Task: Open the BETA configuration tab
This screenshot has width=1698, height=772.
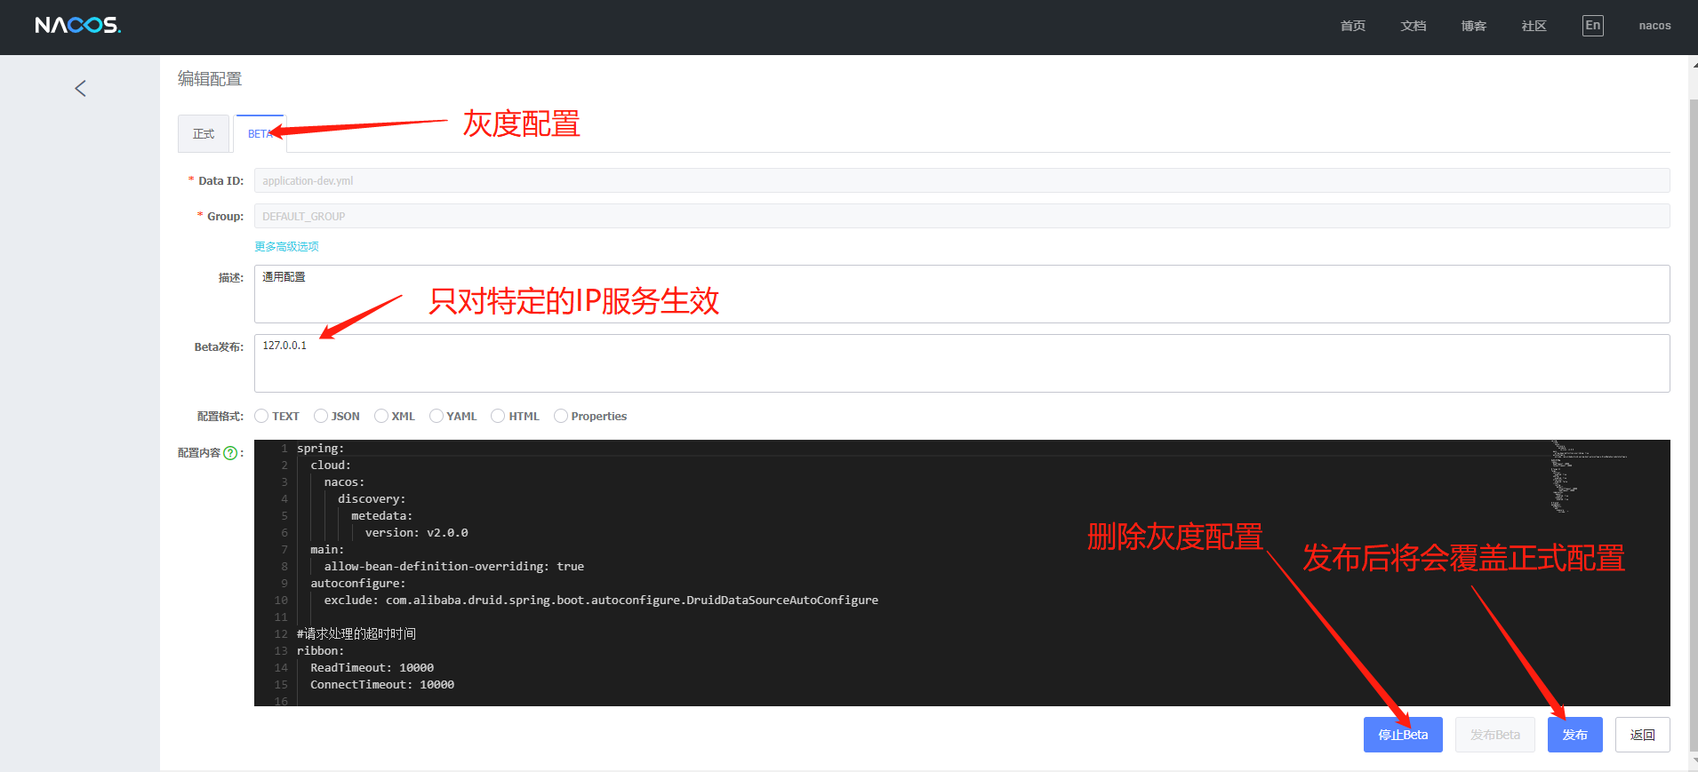Action: click(x=259, y=134)
